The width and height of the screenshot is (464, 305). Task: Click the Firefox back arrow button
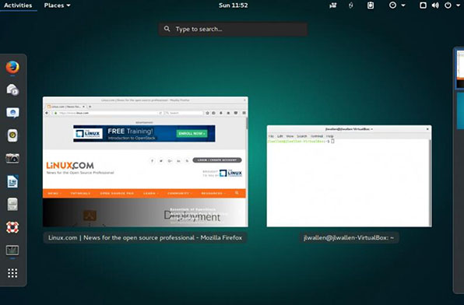pyautogui.click(x=47, y=113)
